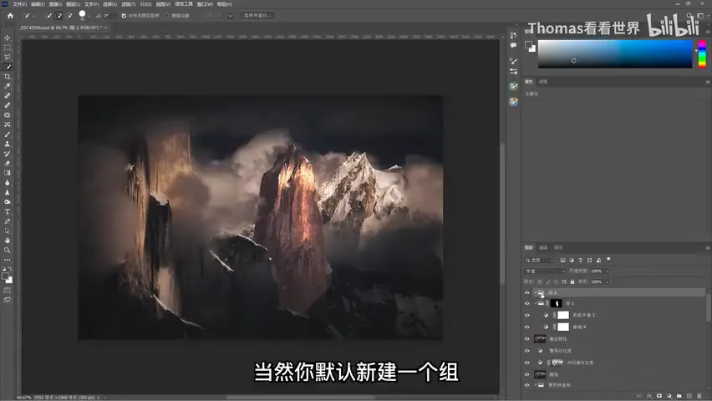The image size is (712, 401).
Task: Open the 文件(F) menu
Action: click(x=19, y=4)
